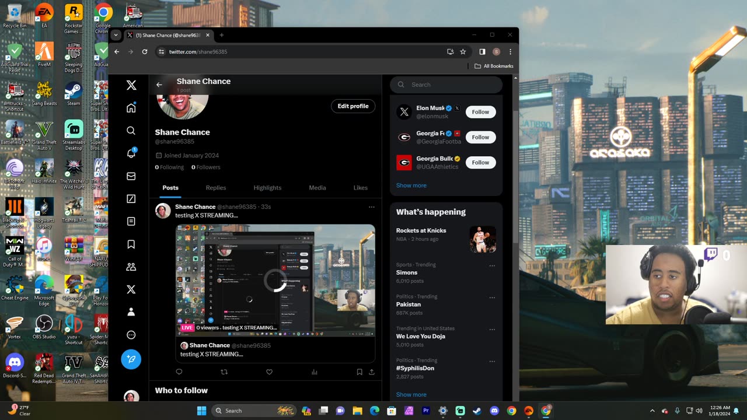Open Notifications bell icon
Screen dimensions: 747x420
coord(131,153)
